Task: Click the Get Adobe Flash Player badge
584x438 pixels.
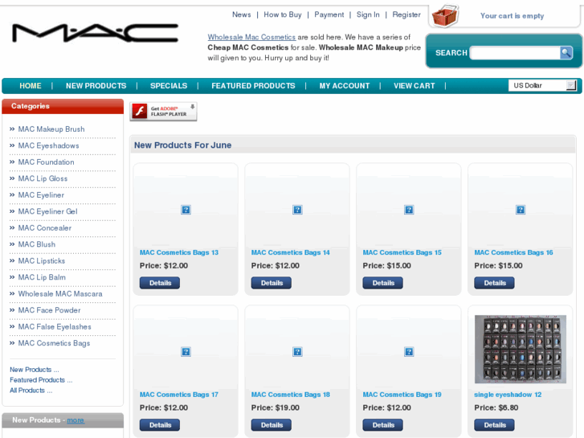Action: 164,111
